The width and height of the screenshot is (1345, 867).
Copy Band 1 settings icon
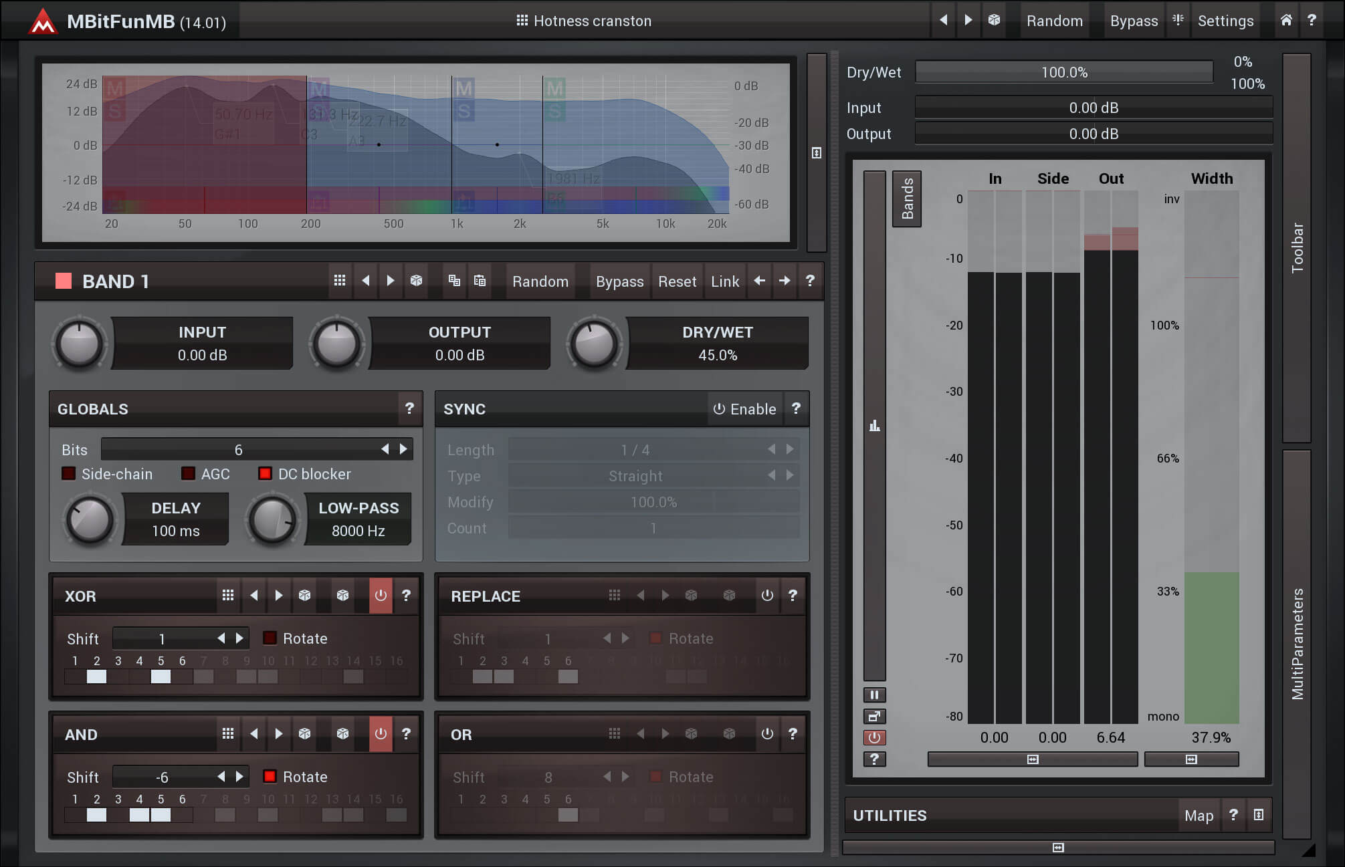[454, 281]
